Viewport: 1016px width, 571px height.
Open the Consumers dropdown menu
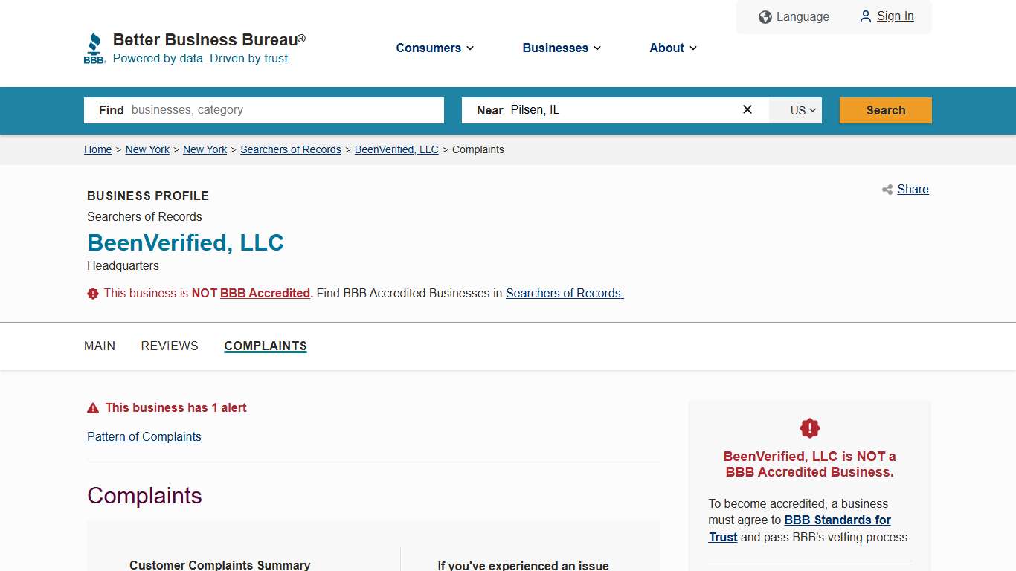(x=434, y=48)
